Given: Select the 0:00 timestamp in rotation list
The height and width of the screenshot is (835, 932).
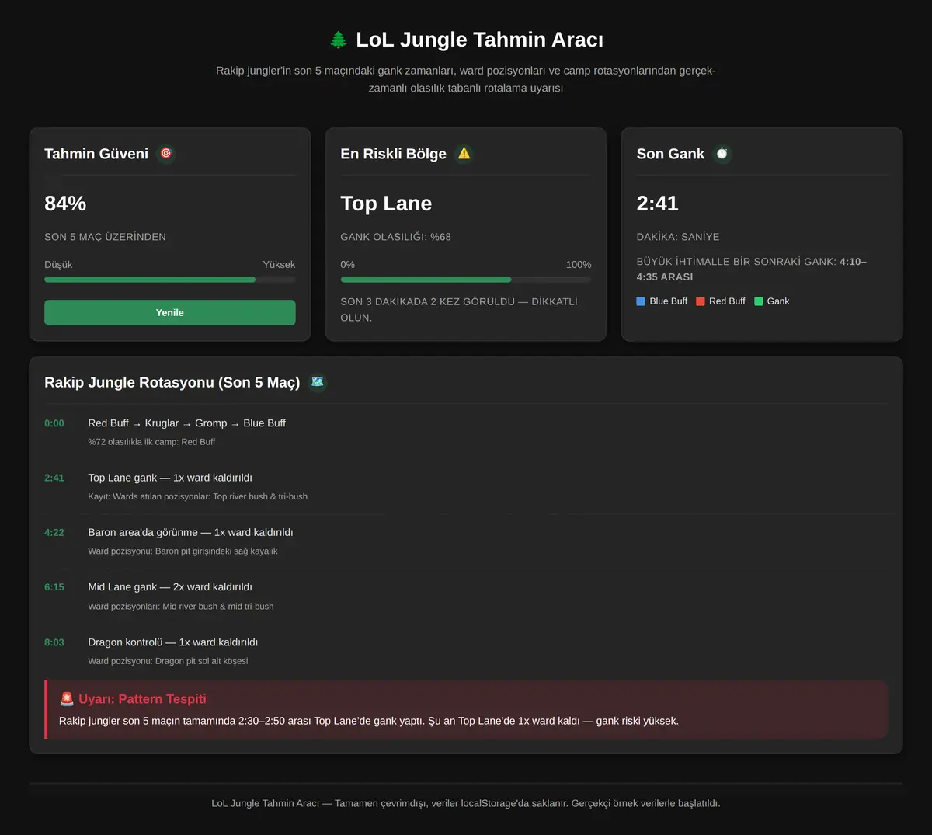Looking at the screenshot, I should [x=54, y=423].
